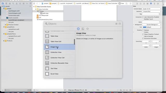Screen dimensions: 166x93
Task: Enable Clip to Bounds checkbox
Action: (143, 36)
